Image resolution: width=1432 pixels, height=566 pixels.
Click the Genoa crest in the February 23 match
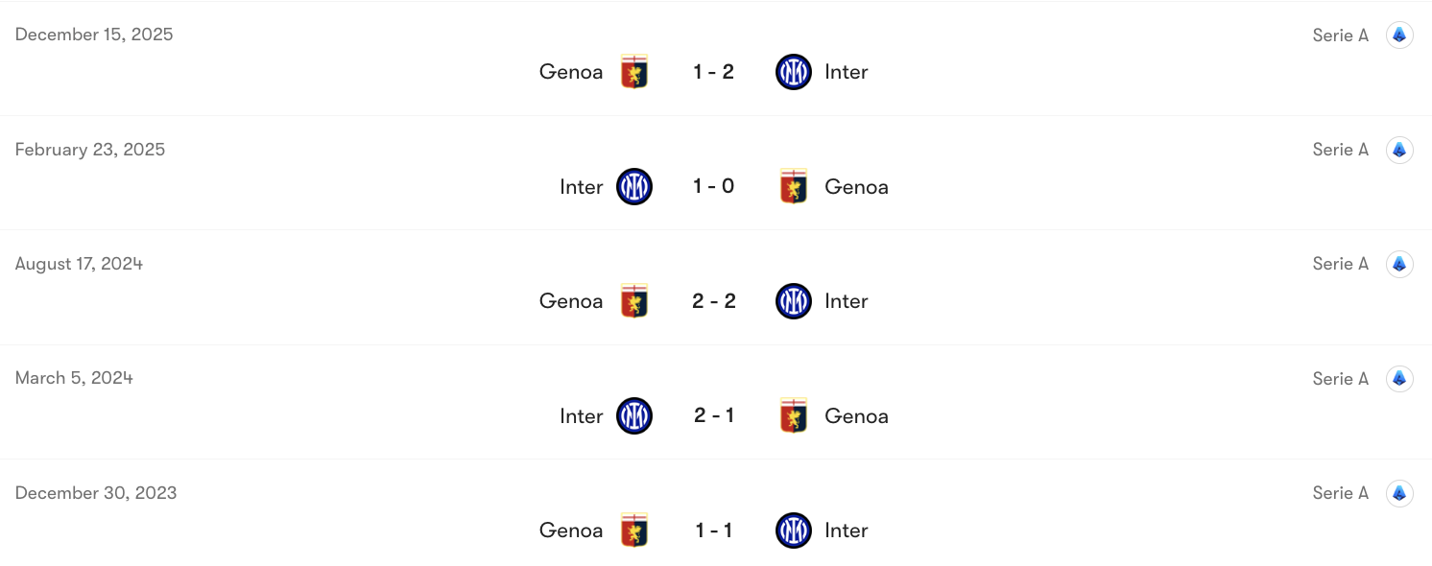pos(794,186)
